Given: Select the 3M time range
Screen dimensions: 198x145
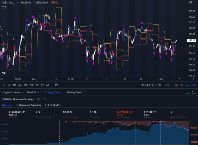Looking at the screenshot, I should click(20, 85).
